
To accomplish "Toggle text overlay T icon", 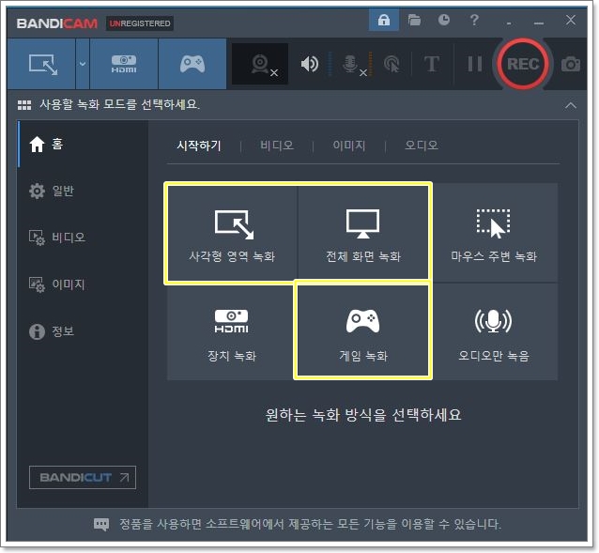I will pyautogui.click(x=432, y=64).
